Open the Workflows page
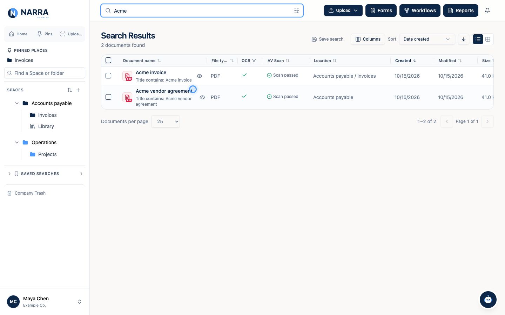 [x=420, y=10]
